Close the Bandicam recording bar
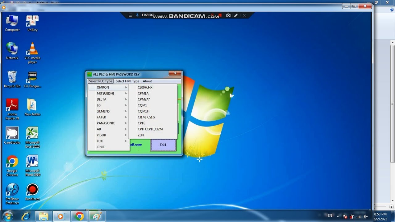This screenshot has height=222, width=395. click(244, 15)
